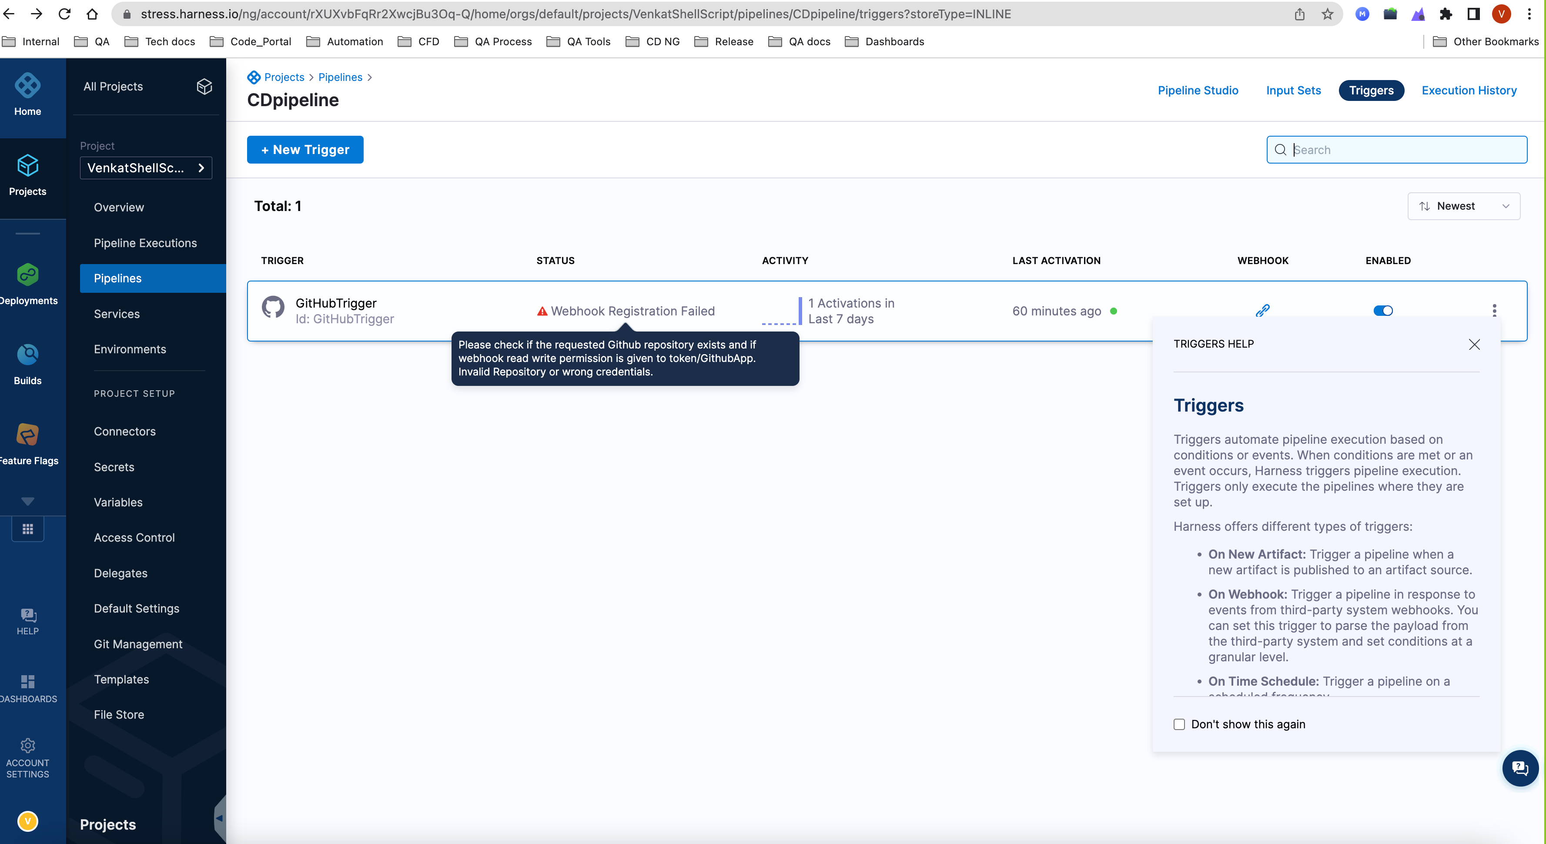Open the Builds module icon

tap(27, 355)
